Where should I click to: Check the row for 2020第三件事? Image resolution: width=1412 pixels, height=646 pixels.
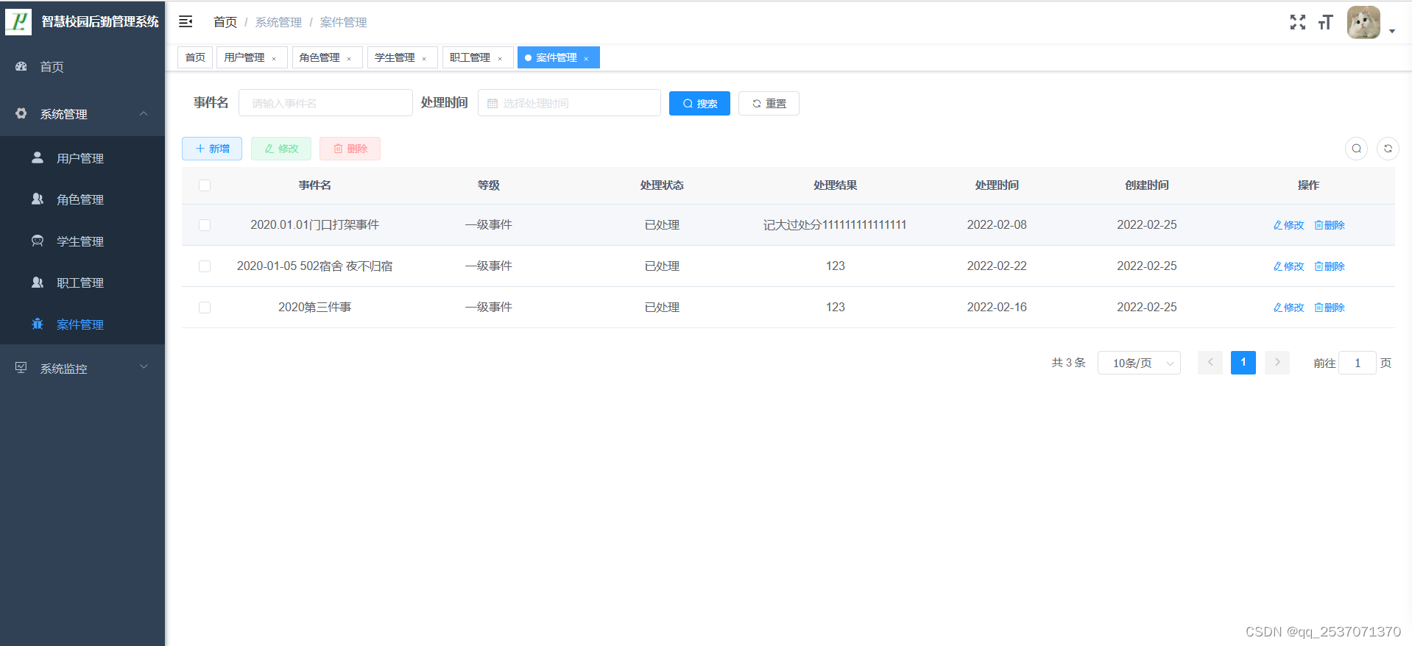click(205, 308)
